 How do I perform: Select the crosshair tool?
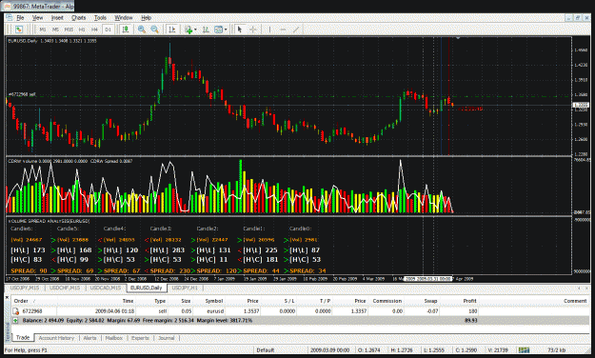pos(252,30)
